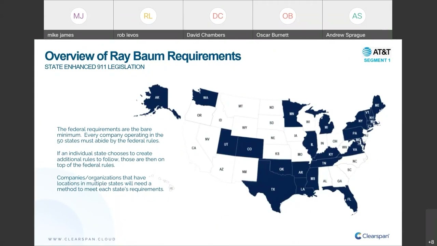
Task: Click STATE ENHANCED 911 LEGISLATION subtitle
Action: click(95, 67)
